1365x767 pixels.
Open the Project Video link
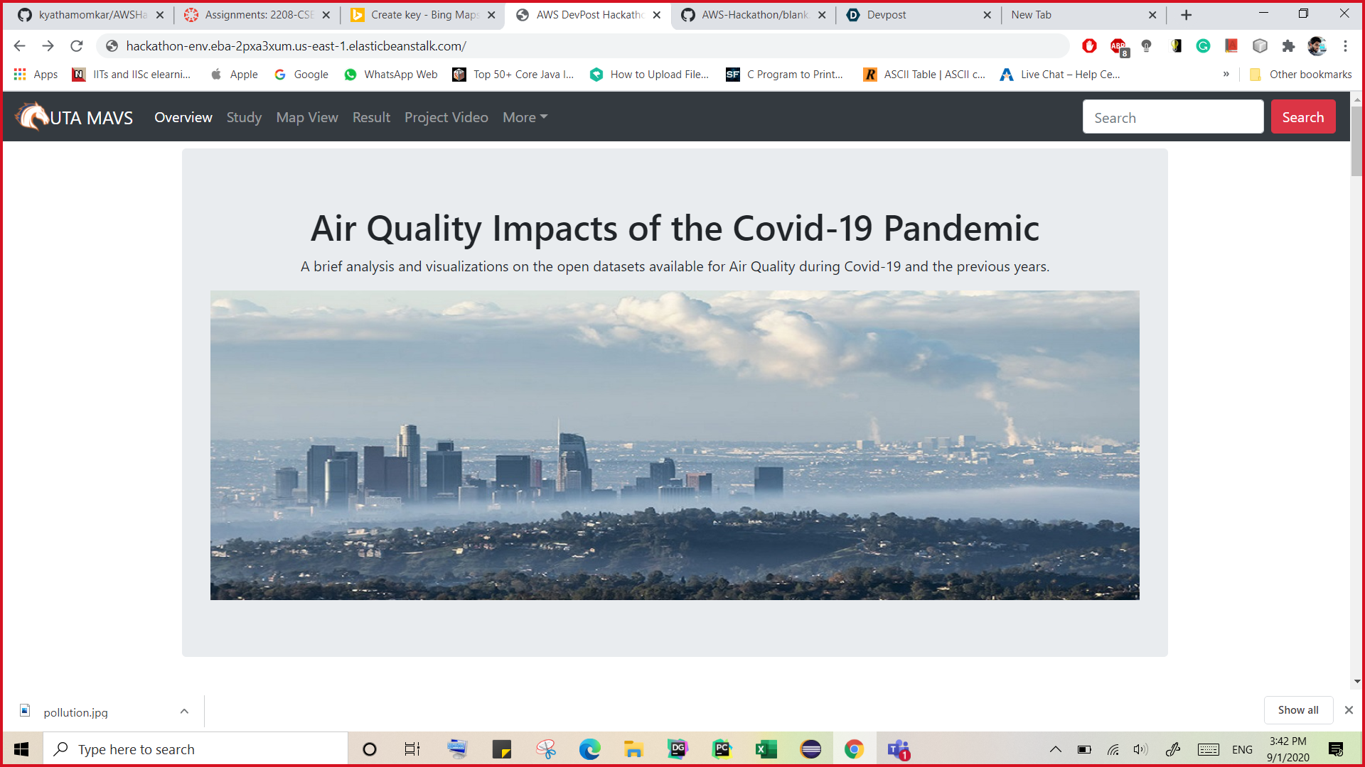tap(446, 117)
